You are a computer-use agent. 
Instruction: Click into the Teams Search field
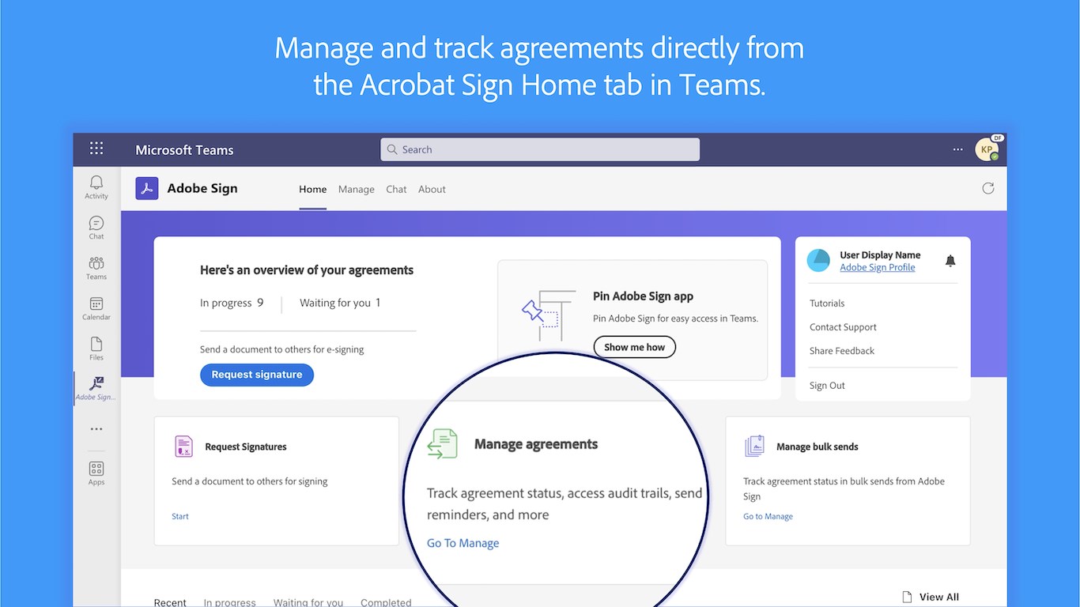540,149
